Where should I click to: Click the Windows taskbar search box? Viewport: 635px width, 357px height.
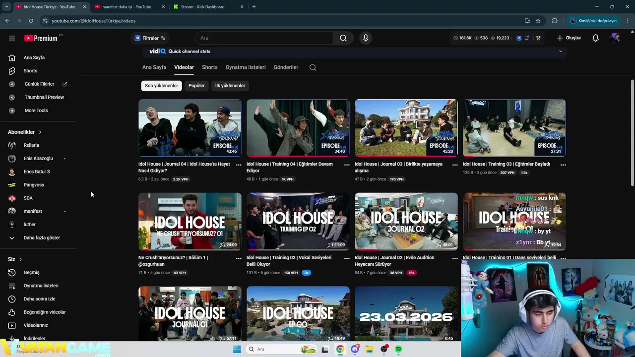tap(282, 349)
